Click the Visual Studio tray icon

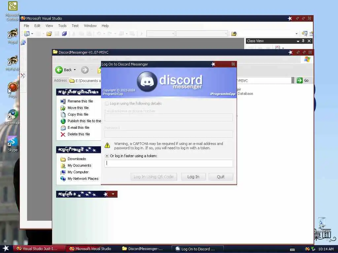307,249
